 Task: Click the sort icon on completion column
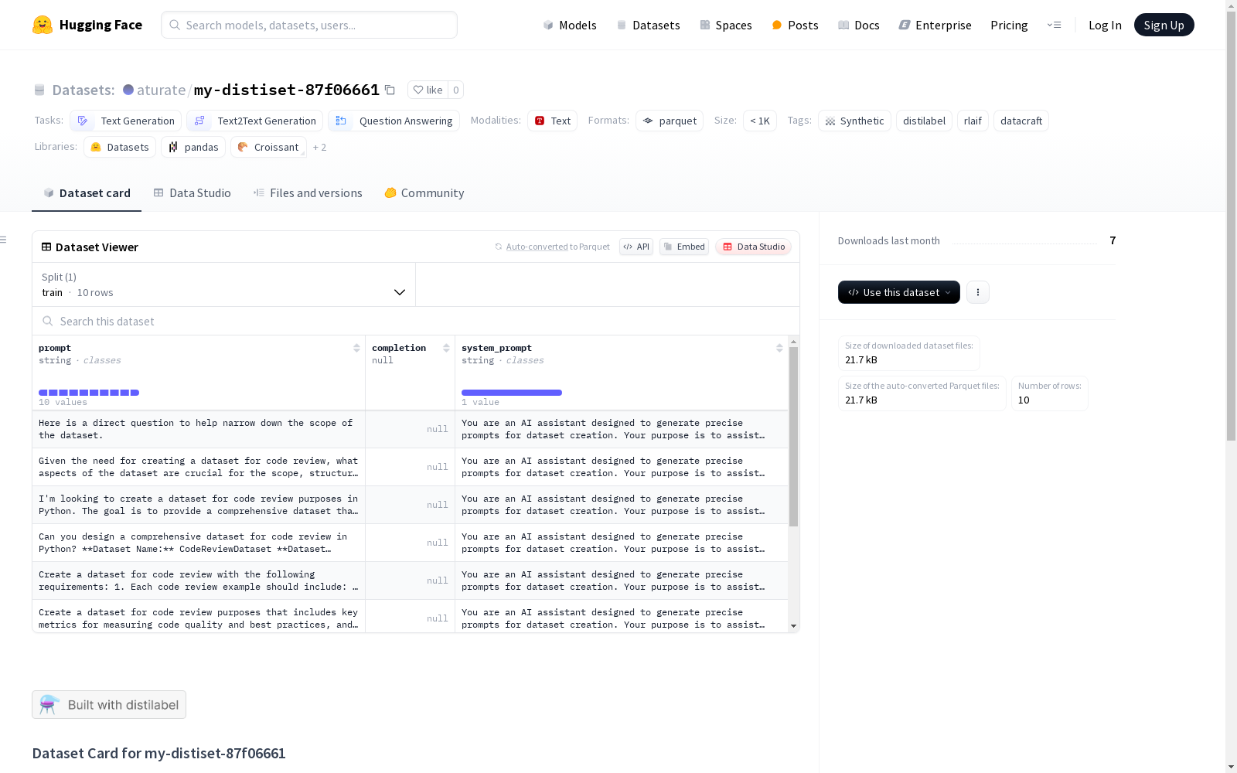click(x=446, y=348)
